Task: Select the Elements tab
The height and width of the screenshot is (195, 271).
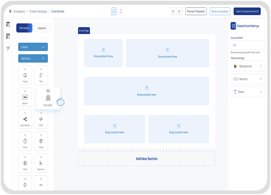Action: [24, 28]
